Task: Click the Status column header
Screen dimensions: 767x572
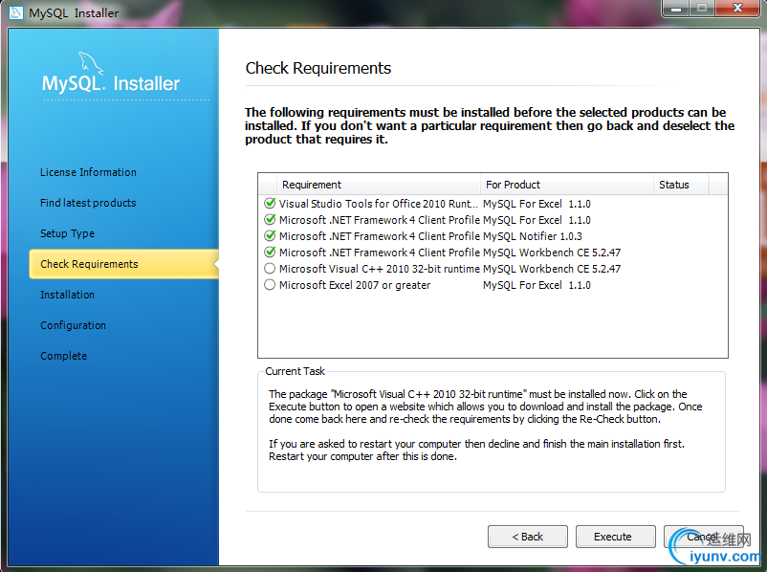Action: [x=681, y=185]
